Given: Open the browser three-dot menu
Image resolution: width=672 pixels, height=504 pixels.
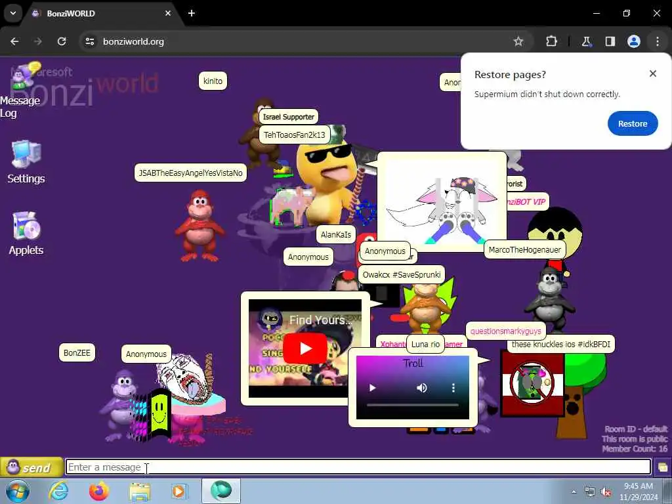Looking at the screenshot, I should tap(657, 41).
